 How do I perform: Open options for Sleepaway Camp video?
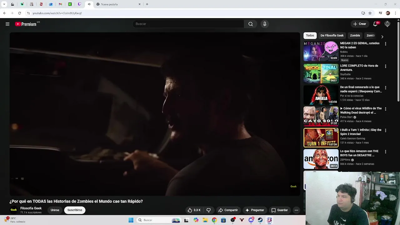pyautogui.click(x=385, y=88)
